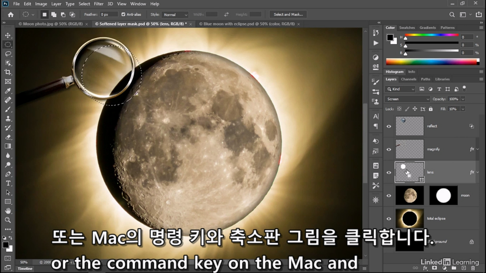486x273 pixels.
Task: Click the color spectrum ramp
Action: 431,62
